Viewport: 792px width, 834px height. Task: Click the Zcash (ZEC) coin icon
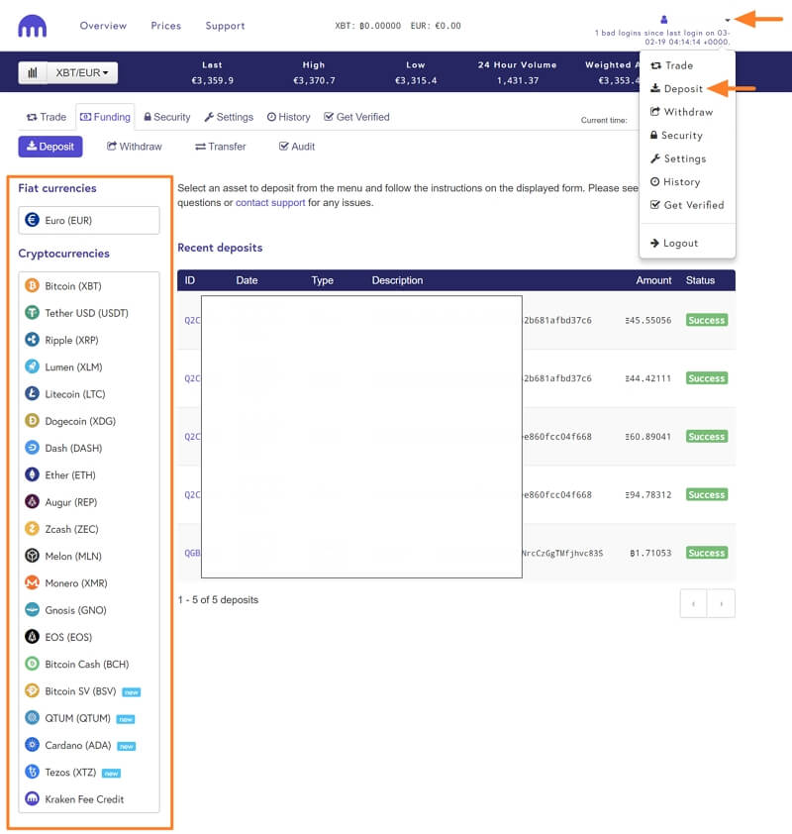pyautogui.click(x=33, y=529)
